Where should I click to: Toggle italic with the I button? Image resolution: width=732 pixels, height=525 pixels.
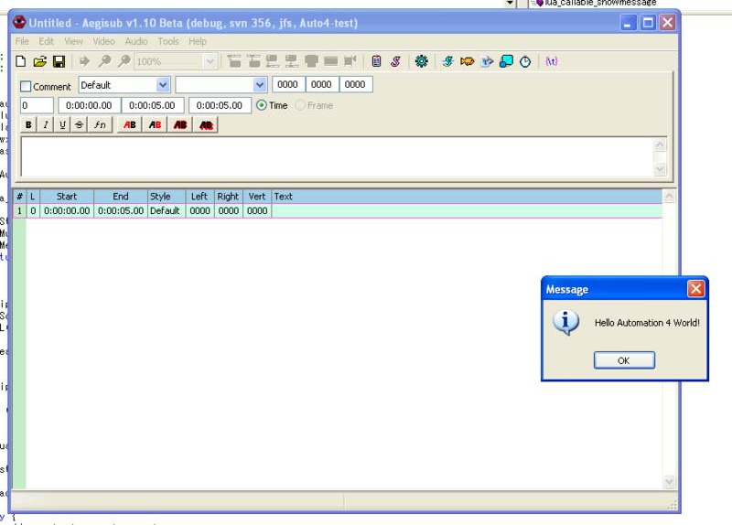click(x=46, y=125)
